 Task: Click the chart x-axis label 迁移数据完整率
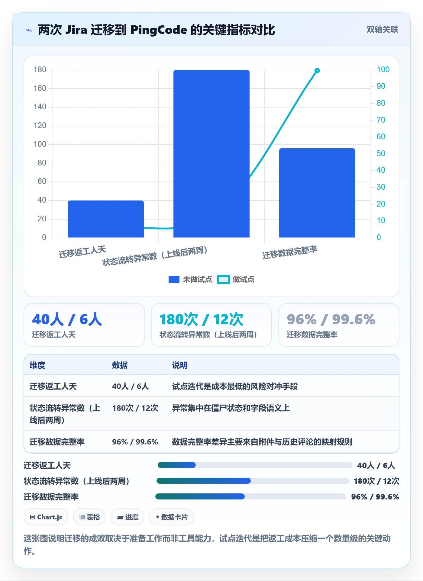point(290,252)
